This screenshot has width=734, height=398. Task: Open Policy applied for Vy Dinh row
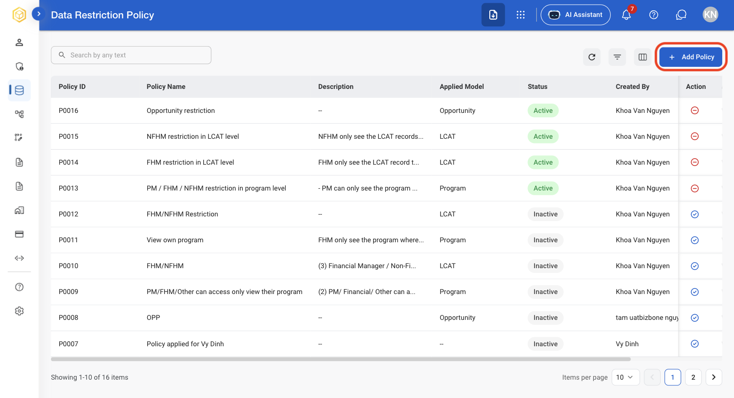[185, 344]
